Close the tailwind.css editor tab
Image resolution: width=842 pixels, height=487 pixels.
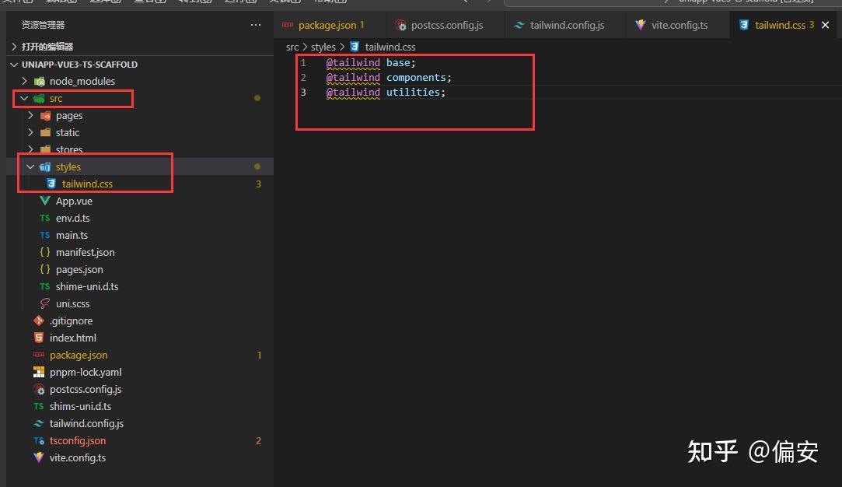coord(826,25)
